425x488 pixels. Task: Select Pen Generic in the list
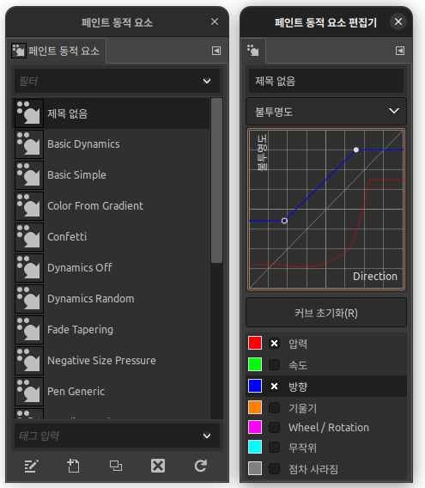click(112, 392)
